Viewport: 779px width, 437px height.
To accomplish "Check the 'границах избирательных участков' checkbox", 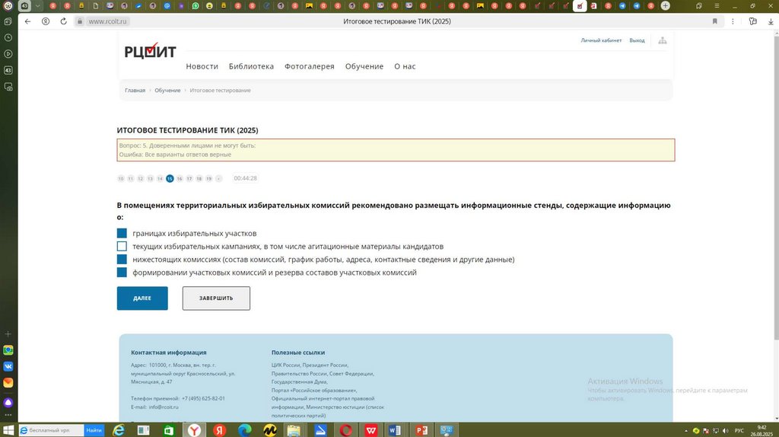I will pos(122,233).
